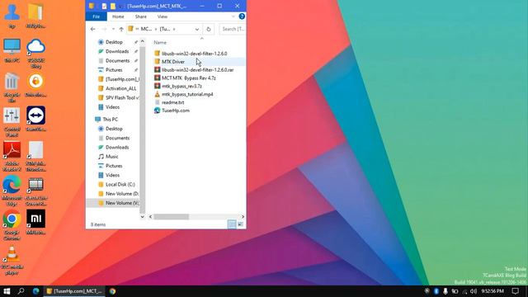Open Documents in Quick access
Screen dimensions: 528x297
(x=117, y=60)
